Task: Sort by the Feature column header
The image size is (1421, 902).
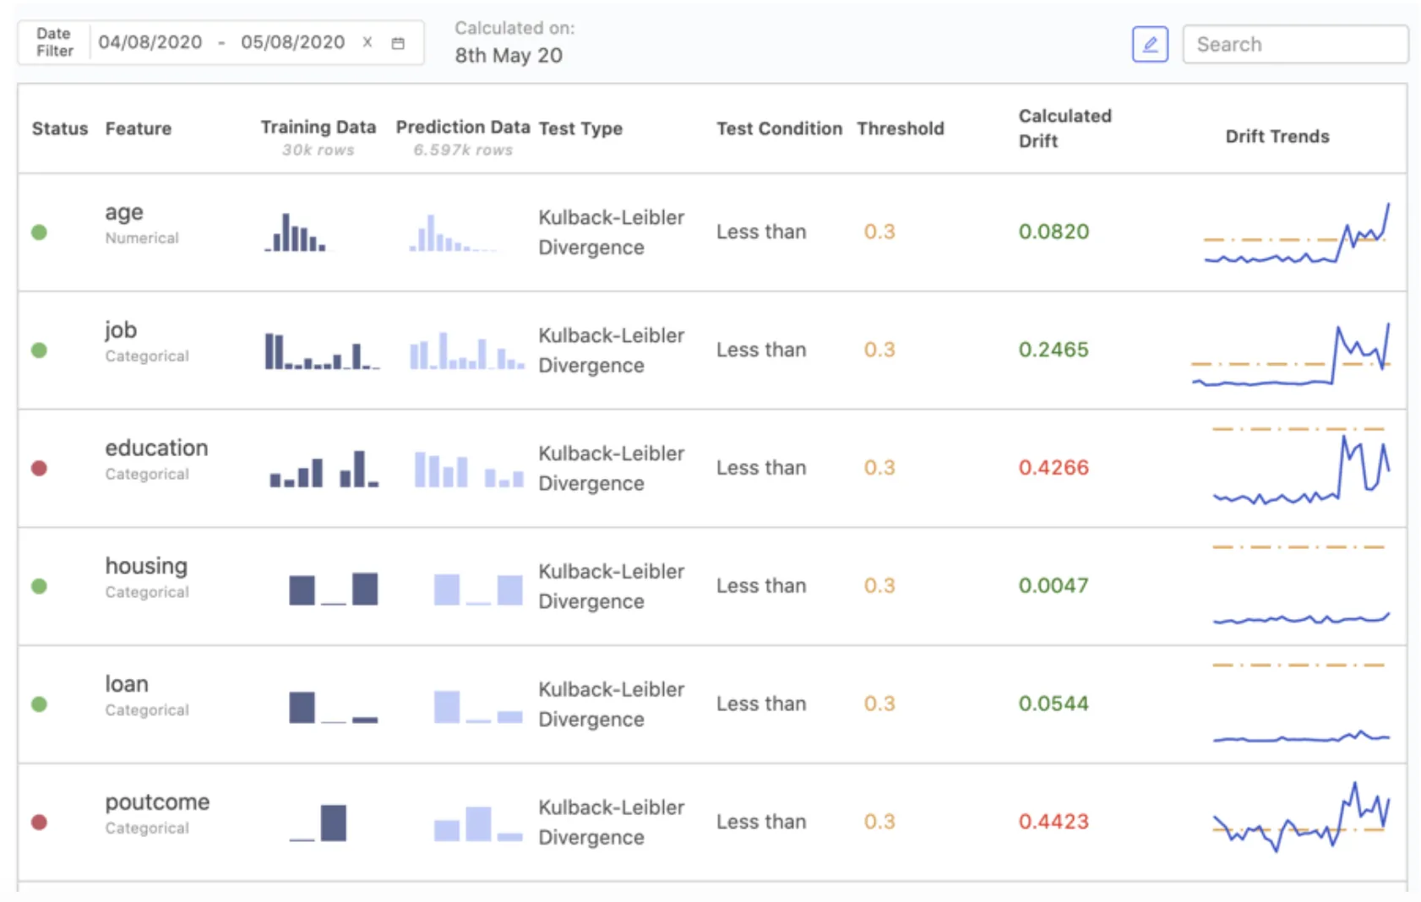Action: pos(138,128)
